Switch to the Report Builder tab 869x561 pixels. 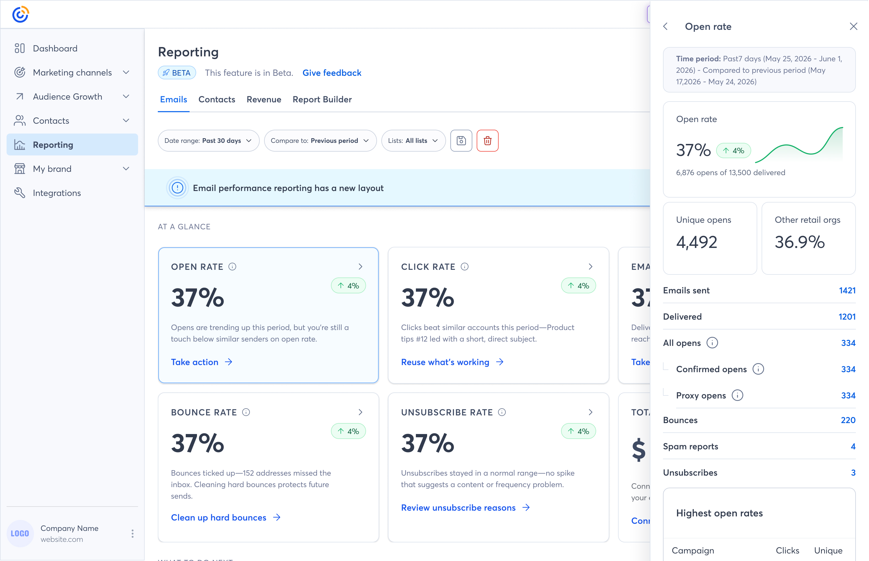(322, 99)
